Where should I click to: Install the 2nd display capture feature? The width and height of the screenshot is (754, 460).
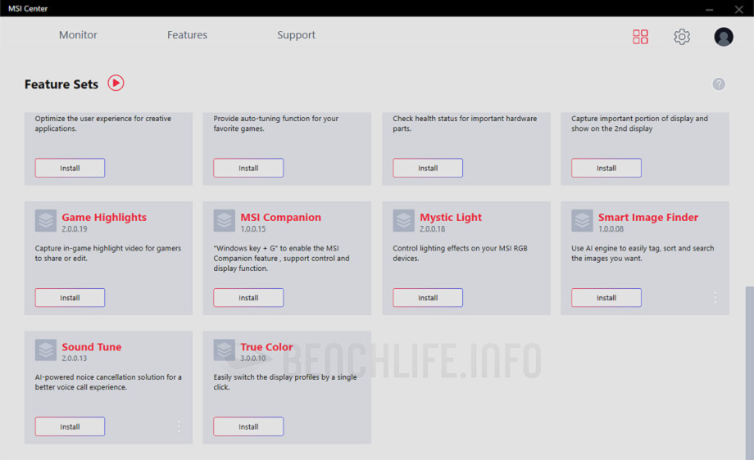606,168
